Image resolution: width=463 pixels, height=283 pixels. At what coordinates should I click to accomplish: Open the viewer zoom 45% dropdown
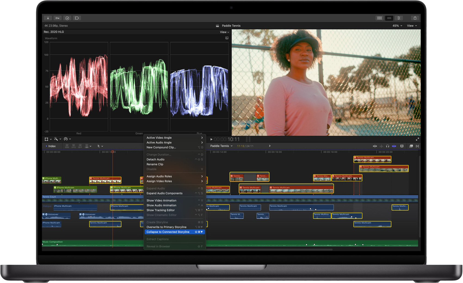[x=397, y=26]
